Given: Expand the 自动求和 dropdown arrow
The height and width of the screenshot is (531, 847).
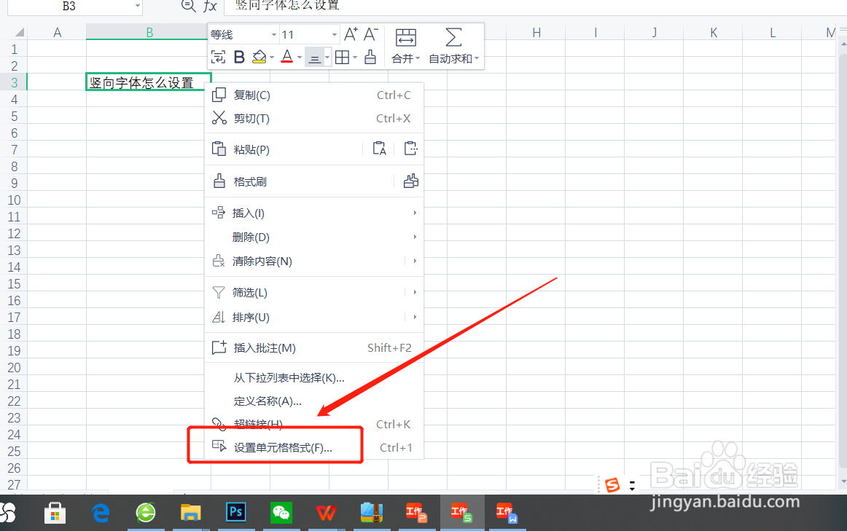Looking at the screenshot, I should (477, 59).
